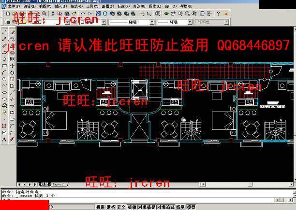Click the Help question mark icon

[x=218, y=14]
